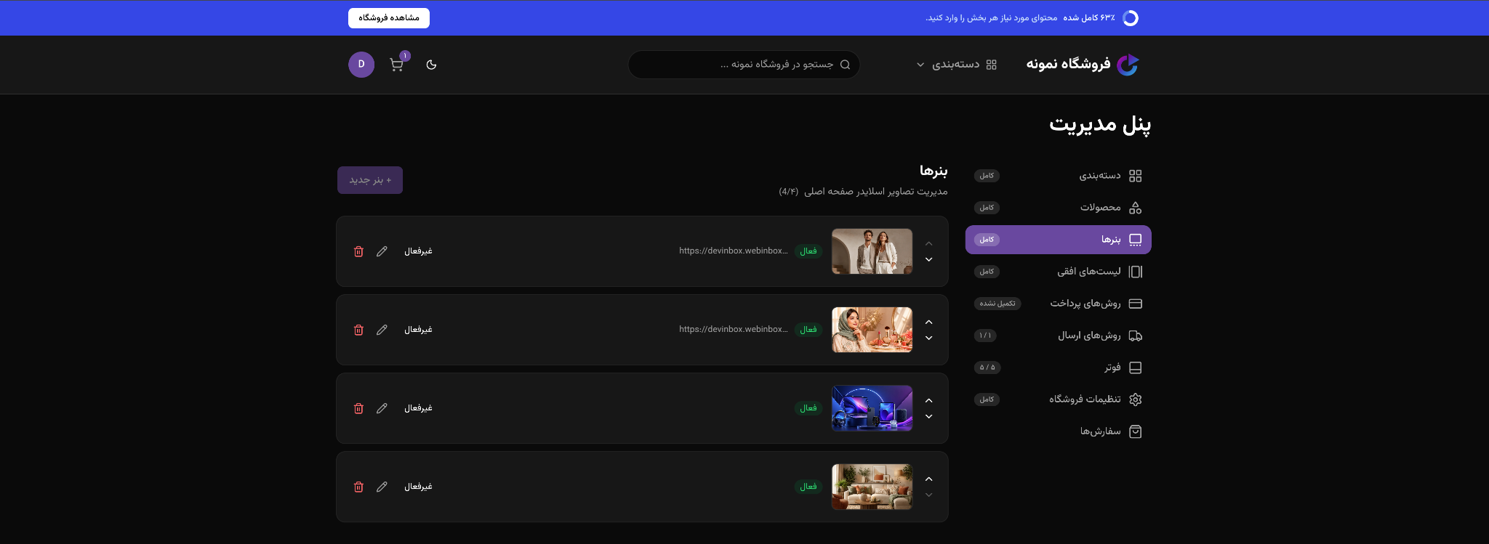
Task: Click the 63% completion progress ring
Action: click(1131, 18)
